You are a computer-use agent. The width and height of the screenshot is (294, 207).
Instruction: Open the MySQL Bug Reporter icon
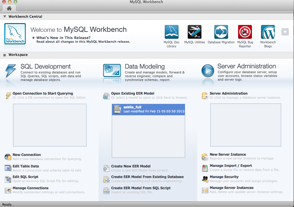[245, 32]
